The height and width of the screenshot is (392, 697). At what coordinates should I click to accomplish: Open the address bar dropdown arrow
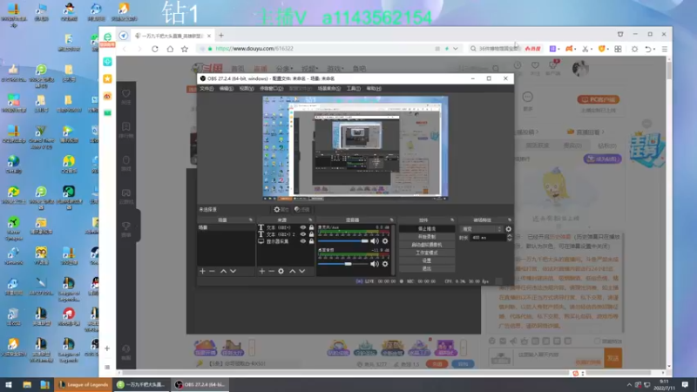pyautogui.click(x=455, y=49)
